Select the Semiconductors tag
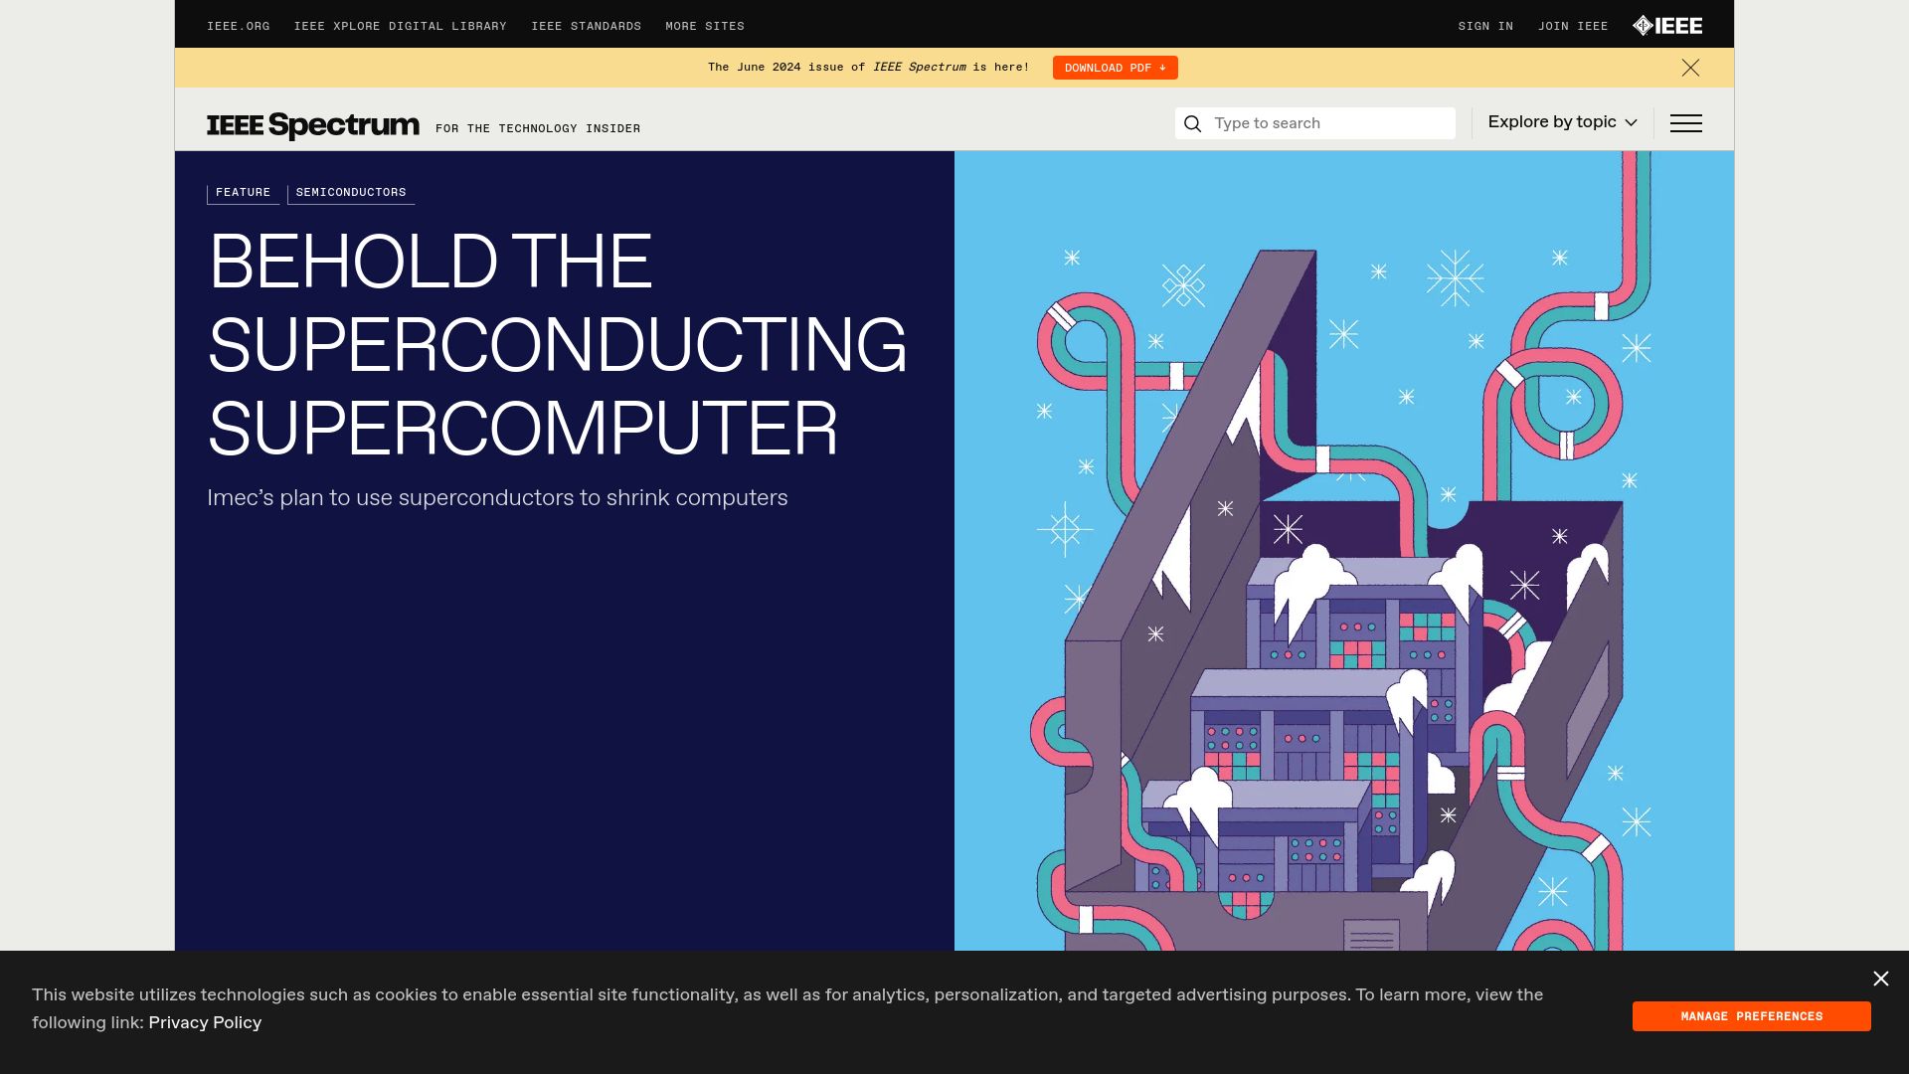 point(351,193)
